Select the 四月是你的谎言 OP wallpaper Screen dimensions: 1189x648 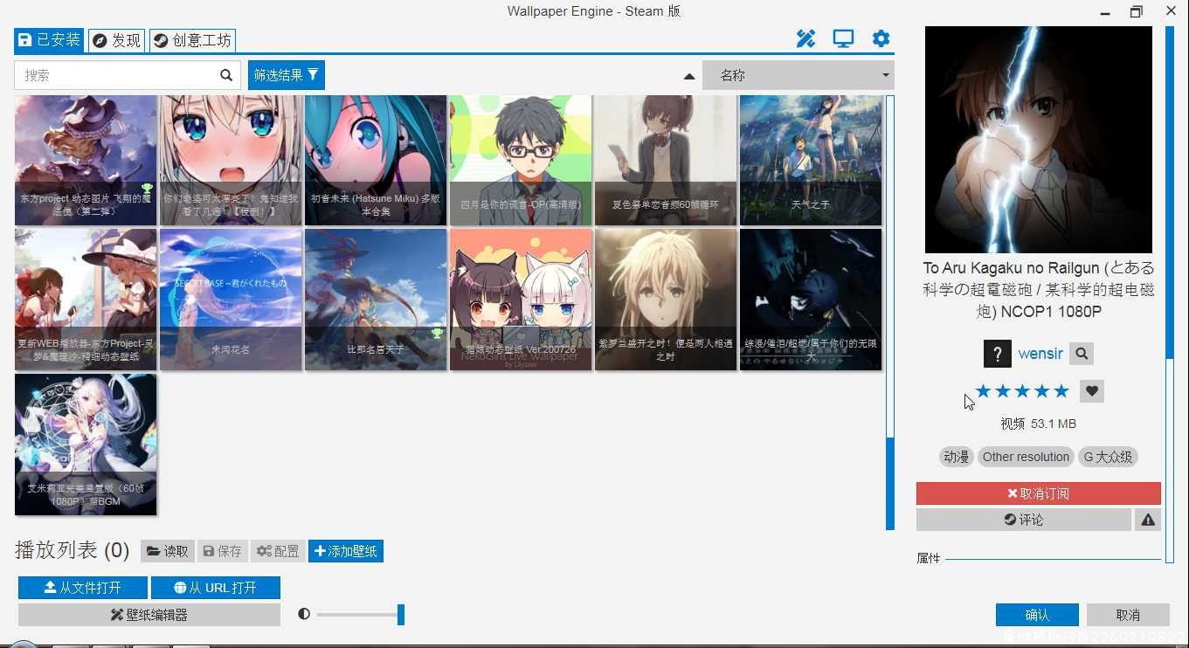point(521,160)
